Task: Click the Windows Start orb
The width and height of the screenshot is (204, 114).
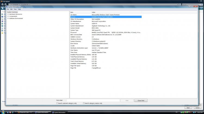Action: click(3, 112)
